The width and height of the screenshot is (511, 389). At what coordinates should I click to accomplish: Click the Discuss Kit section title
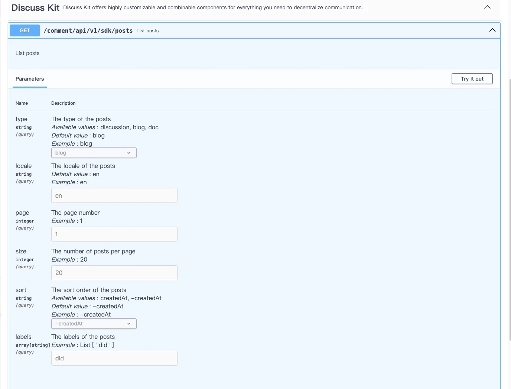[35, 7]
